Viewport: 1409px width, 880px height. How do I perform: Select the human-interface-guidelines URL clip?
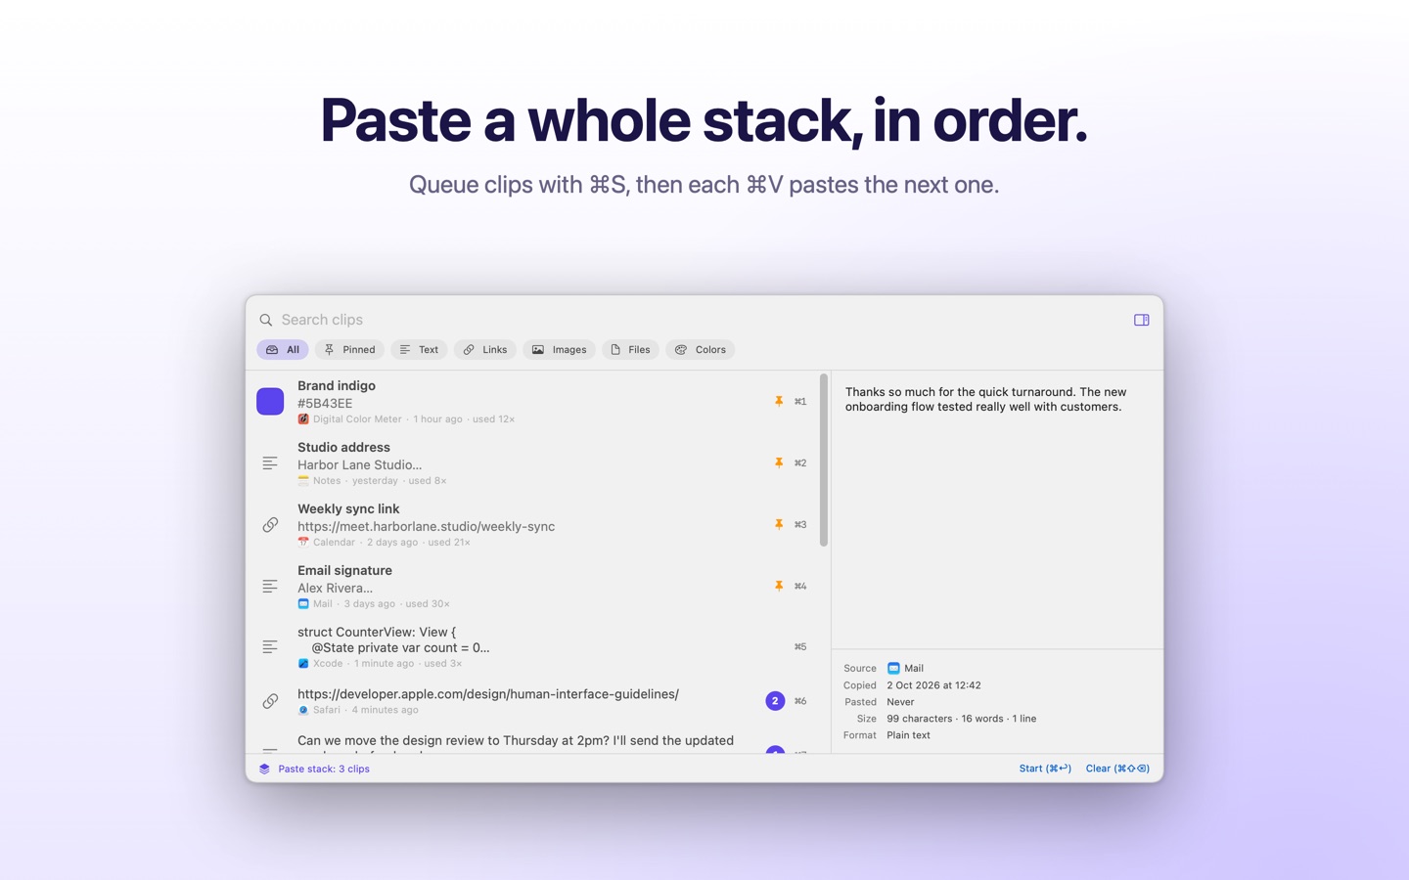pyautogui.click(x=533, y=701)
